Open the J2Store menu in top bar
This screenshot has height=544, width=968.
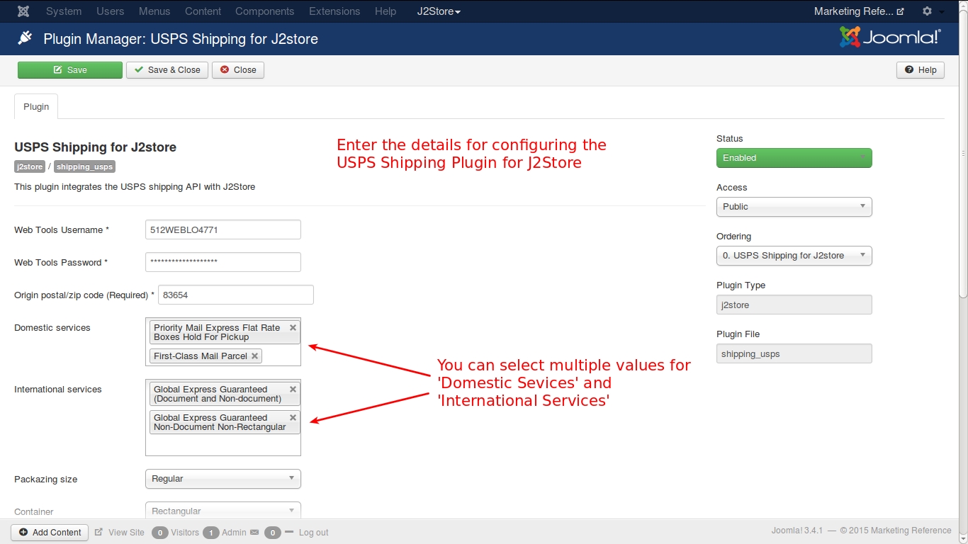click(x=439, y=11)
